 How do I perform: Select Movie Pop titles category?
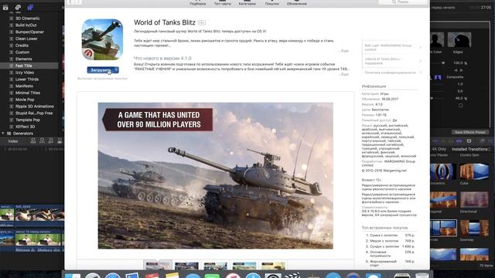pyautogui.click(x=25, y=100)
